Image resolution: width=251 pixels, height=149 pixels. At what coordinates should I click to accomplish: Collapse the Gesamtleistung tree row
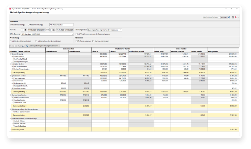point(10,54)
